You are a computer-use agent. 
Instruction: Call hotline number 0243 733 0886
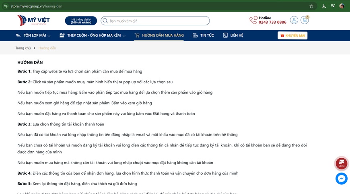[x=272, y=22]
